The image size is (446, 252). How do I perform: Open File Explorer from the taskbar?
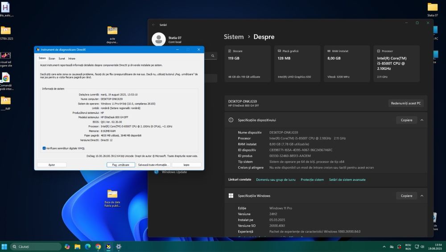(x=78, y=247)
